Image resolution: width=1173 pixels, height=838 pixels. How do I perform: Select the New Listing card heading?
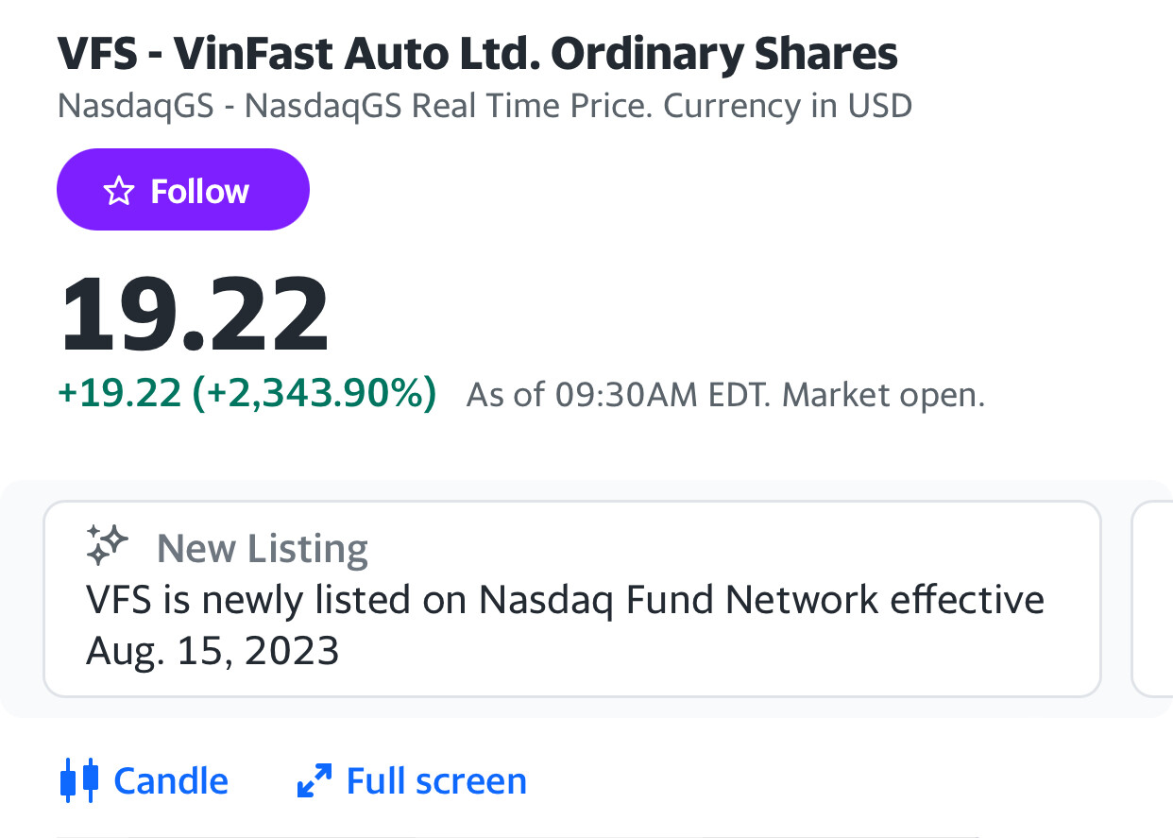(262, 548)
